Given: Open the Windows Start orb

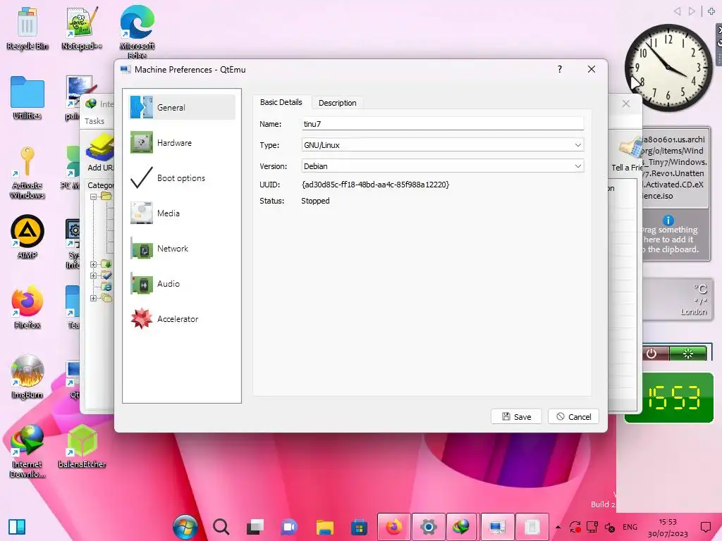Looking at the screenshot, I should point(185,527).
